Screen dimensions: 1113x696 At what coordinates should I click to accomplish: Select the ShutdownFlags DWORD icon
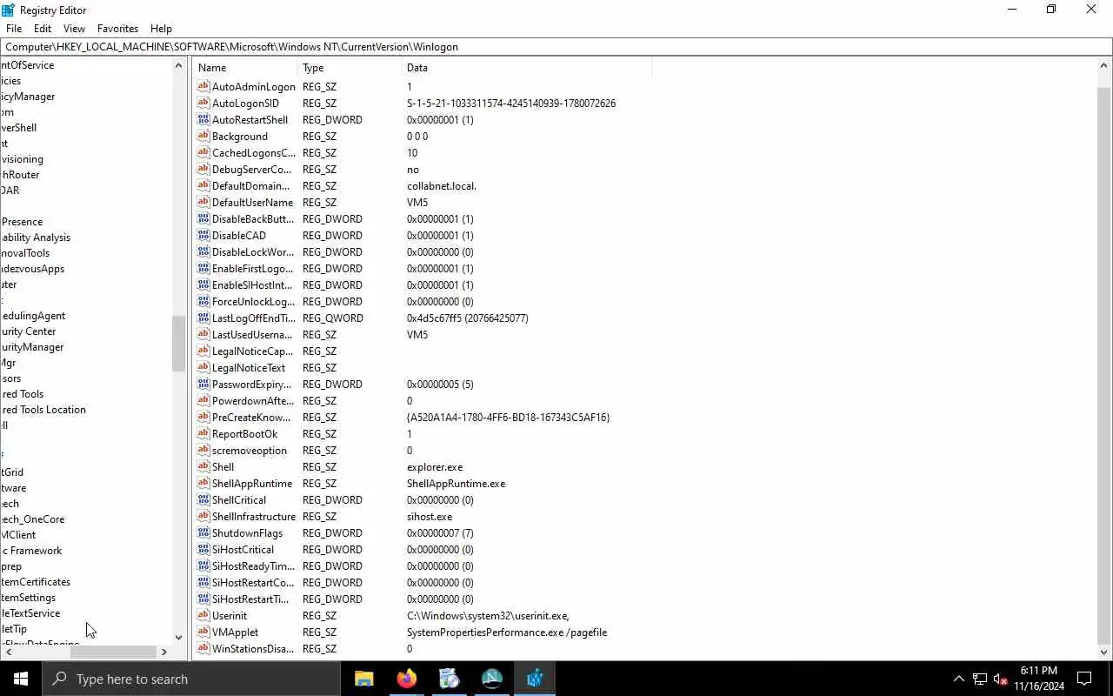point(203,532)
